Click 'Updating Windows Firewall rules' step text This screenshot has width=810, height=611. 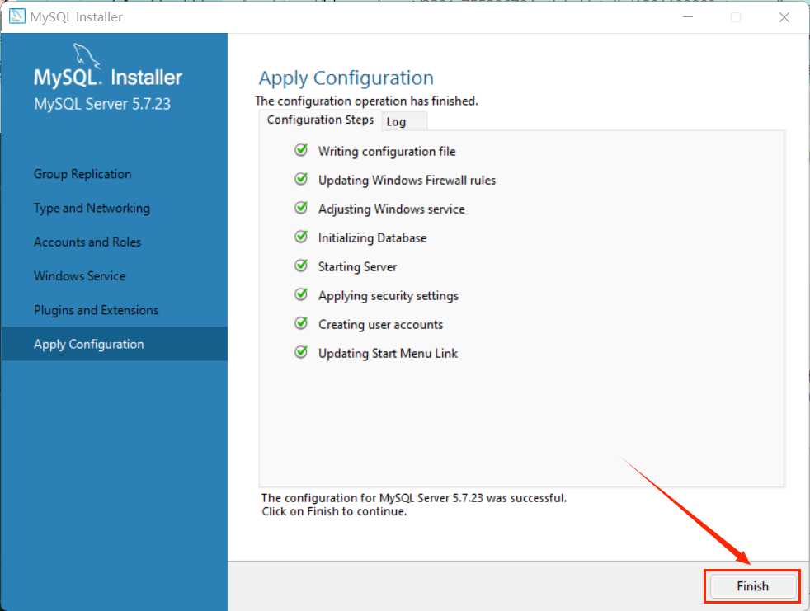point(407,181)
